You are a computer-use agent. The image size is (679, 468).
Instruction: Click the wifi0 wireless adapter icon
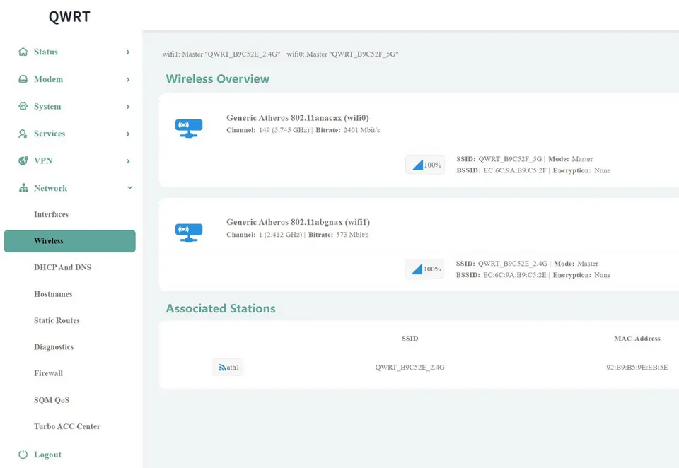point(189,127)
